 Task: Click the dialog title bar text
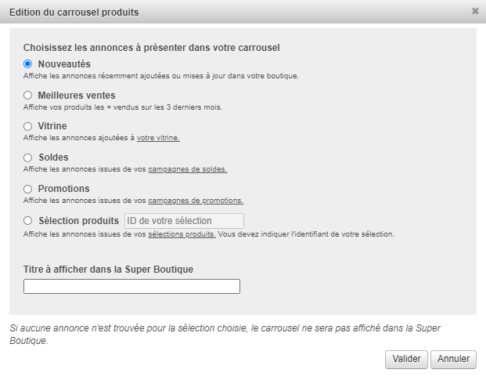click(x=74, y=11)
